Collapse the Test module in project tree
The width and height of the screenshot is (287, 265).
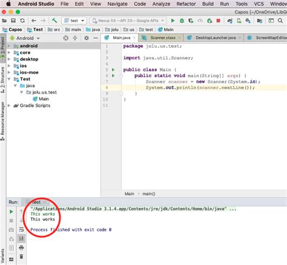tap(9, 79)
